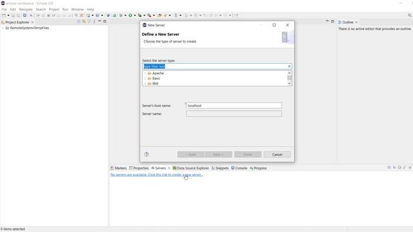Select the Servers tab
Image resolution: width=413 pixels, height=232 pixels.
(x=159, y=168)
